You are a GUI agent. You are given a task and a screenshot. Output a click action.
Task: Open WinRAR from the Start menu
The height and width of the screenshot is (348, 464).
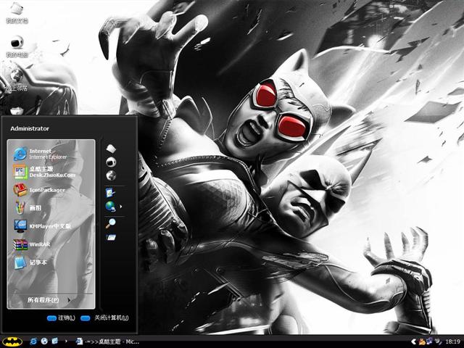31,244
